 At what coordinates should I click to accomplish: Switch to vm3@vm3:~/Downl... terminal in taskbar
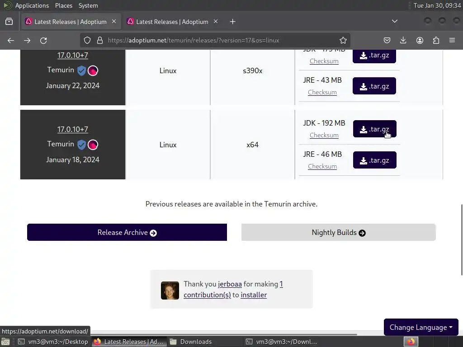click(282, 342)
